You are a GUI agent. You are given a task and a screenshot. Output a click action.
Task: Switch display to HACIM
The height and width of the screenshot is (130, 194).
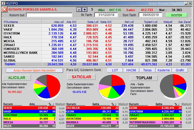tap(131, 70)
